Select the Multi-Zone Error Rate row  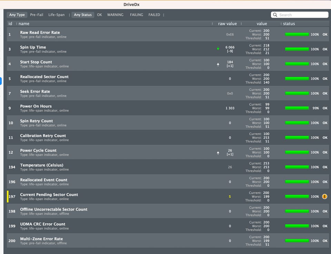(x=168, y=241)
